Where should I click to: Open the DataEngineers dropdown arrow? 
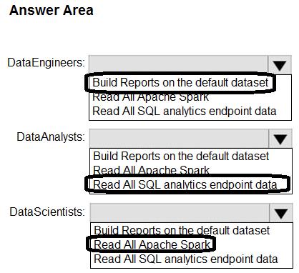pos(280,64)
